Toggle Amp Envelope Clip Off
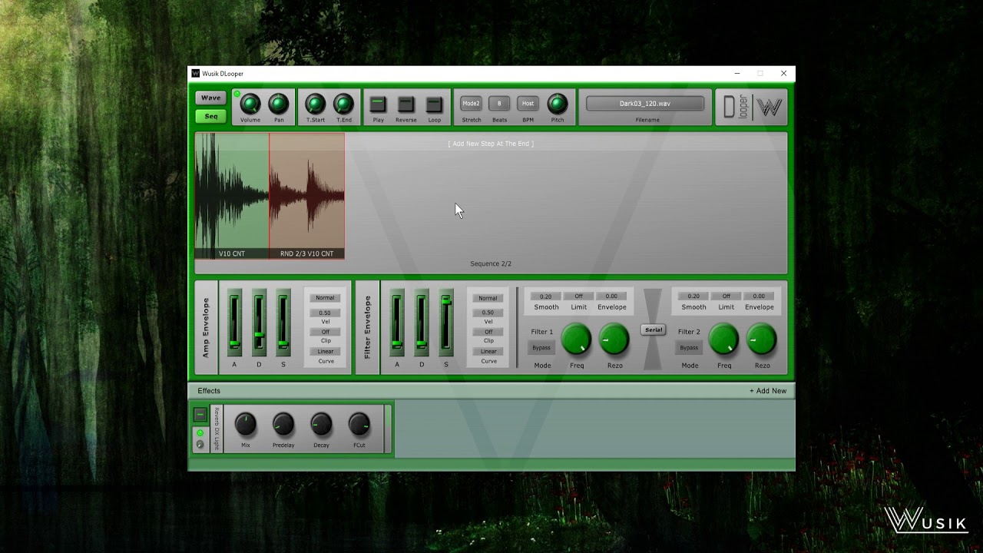Screen dimensions: 983x553 point(326,332)
